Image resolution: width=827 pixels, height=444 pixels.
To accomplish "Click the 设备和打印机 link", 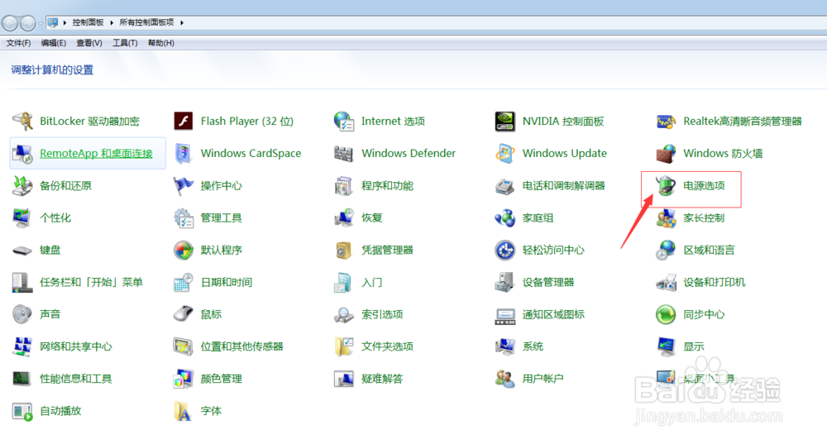I will coord(715,282).
